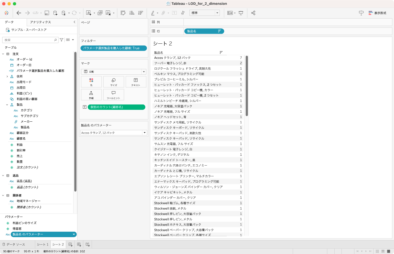Click the search magnifier icon in data pane
This screenshot has height=254, width=394.
[x=55, y=40]
